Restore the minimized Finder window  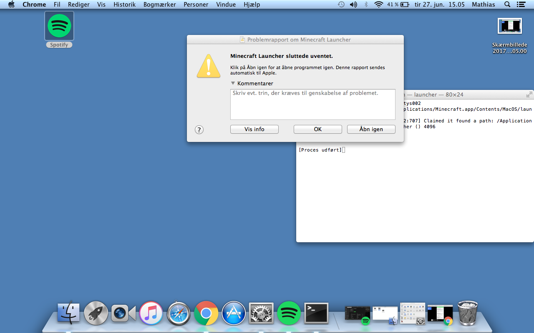point(385,314)
